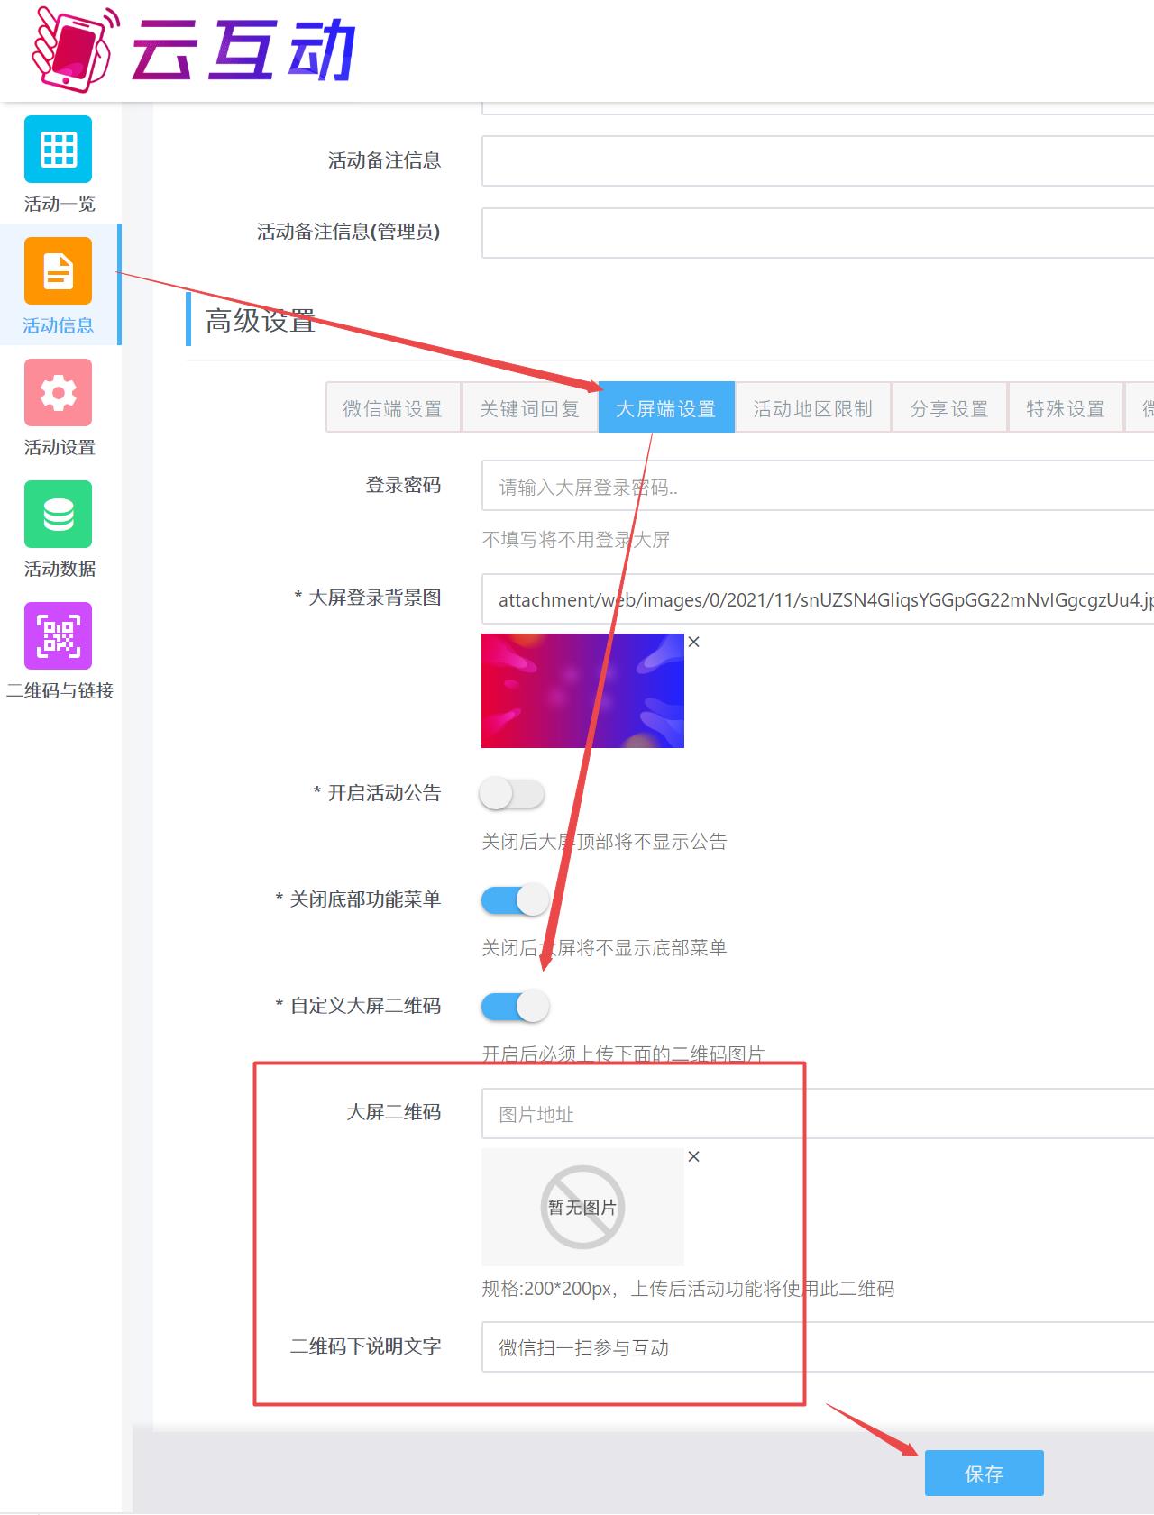This screenshot has height=1515, width=1154.
Task: Open the 活动一览 grid icon
Action: 59,150
